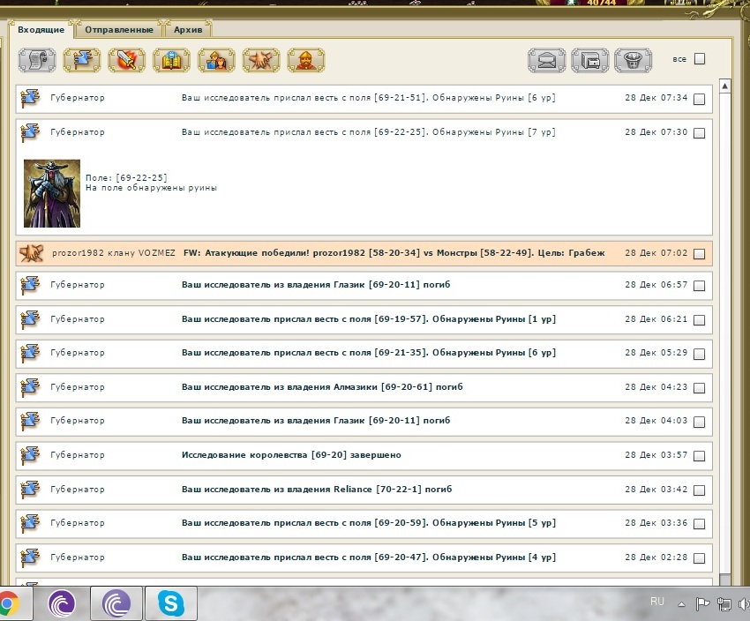Click the scroll icon filter in the toolbar
This screenshot has height=621, width=750.
[x=37, y=60]
